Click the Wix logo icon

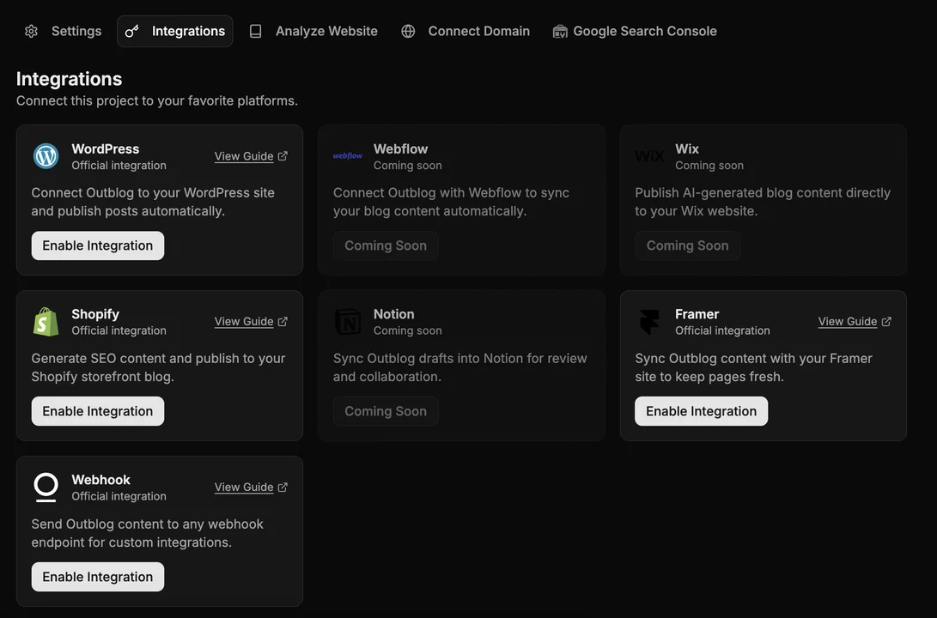[x=649, y=156]
